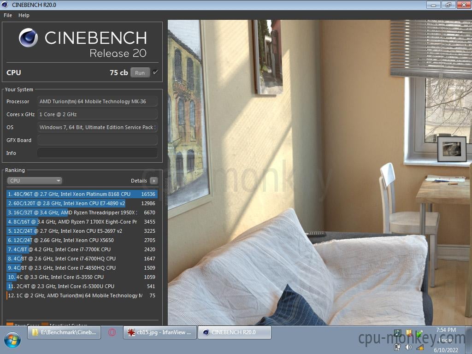Viewport: 472px width, 354px height.
Task: Click the Safely Remove Hardware tray icon
Action: (x=419, y=334)
